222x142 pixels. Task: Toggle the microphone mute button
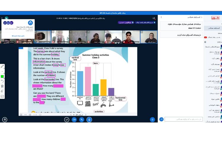point(89,120)
